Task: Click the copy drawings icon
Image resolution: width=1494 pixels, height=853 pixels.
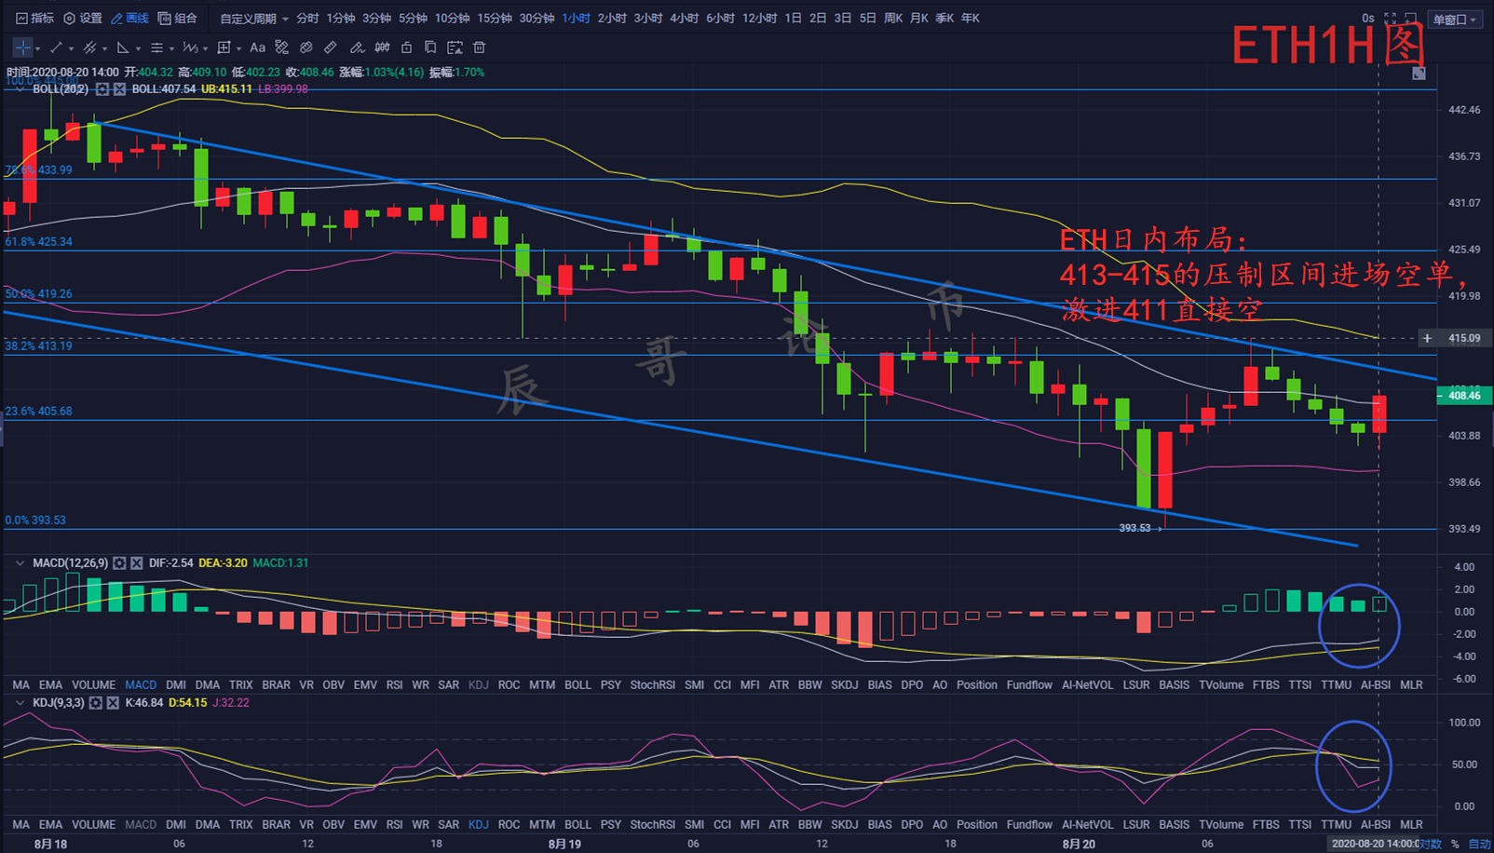Action: (430, 47)
